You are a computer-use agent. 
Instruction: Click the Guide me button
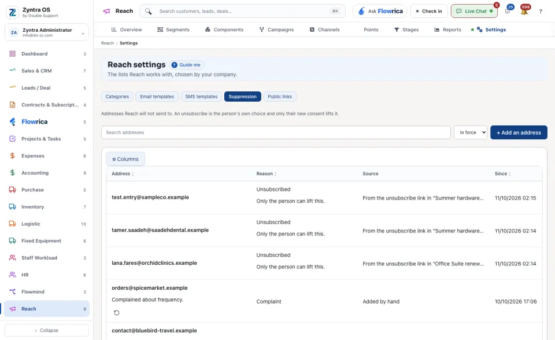point(186,65)
